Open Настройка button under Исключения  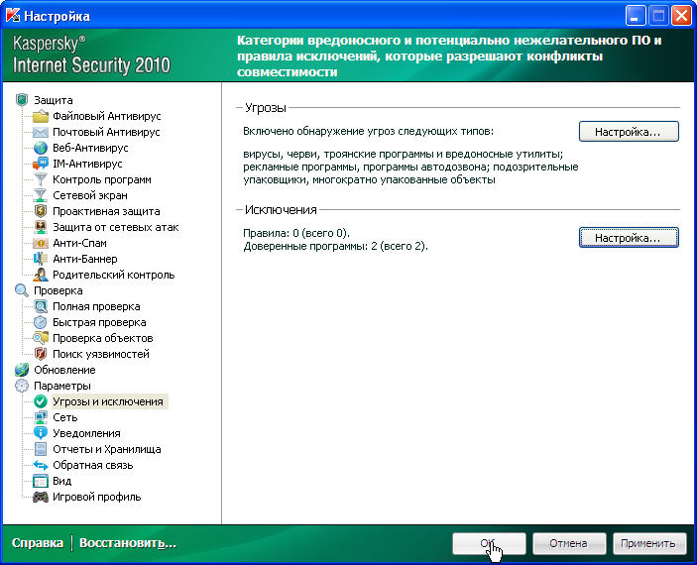(629, 237)
